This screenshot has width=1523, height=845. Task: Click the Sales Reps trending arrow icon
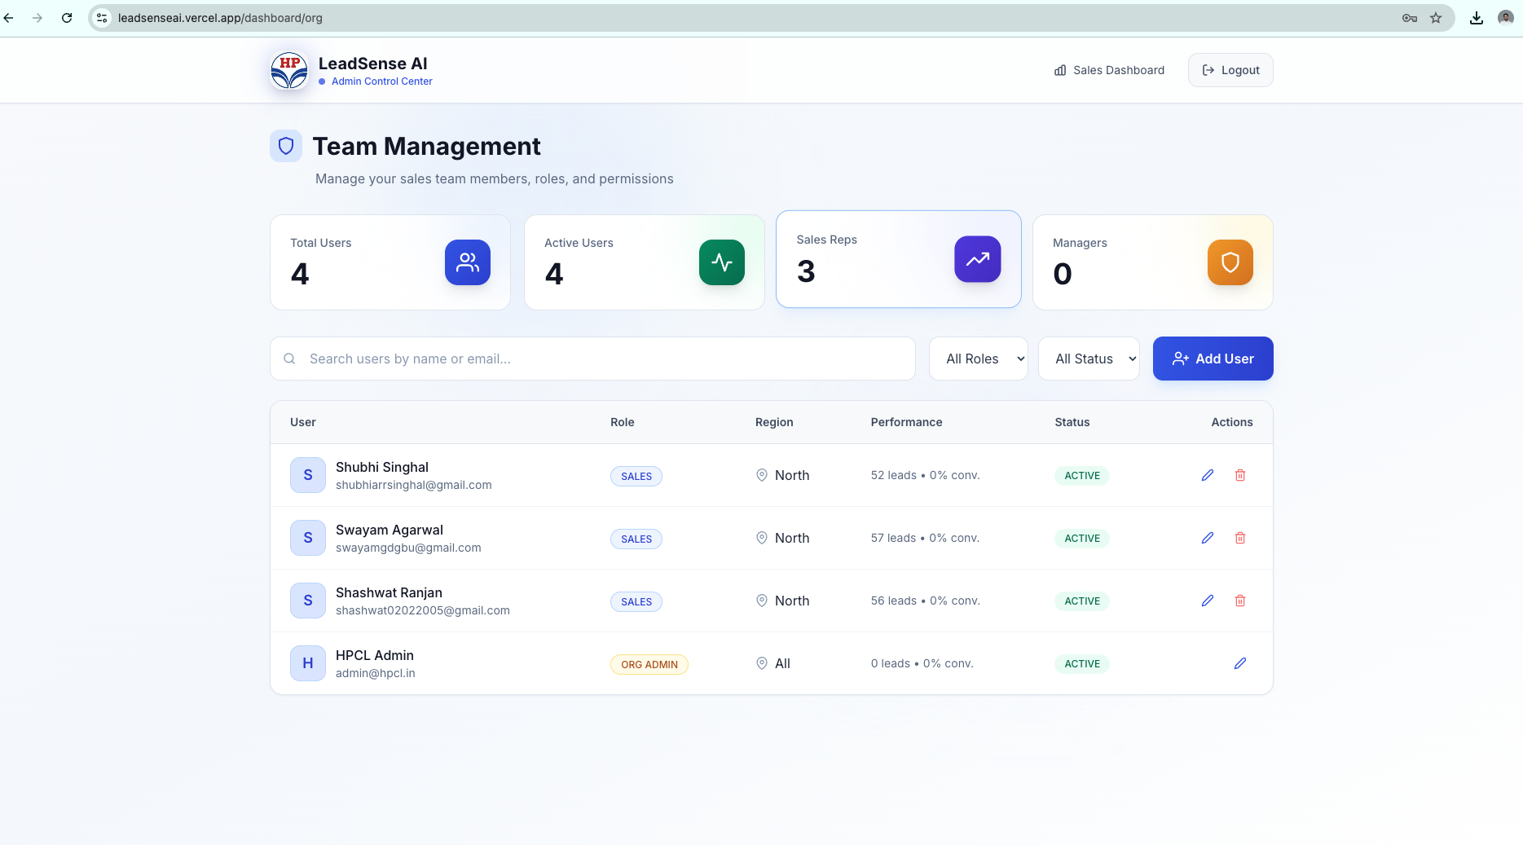pyautogui.click(x=978, y=259)
